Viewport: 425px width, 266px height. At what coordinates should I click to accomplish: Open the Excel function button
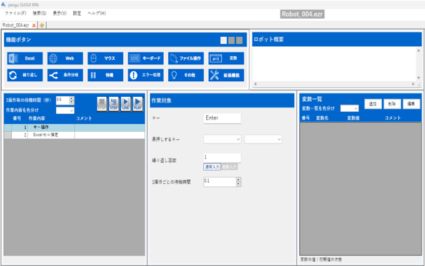25,58
